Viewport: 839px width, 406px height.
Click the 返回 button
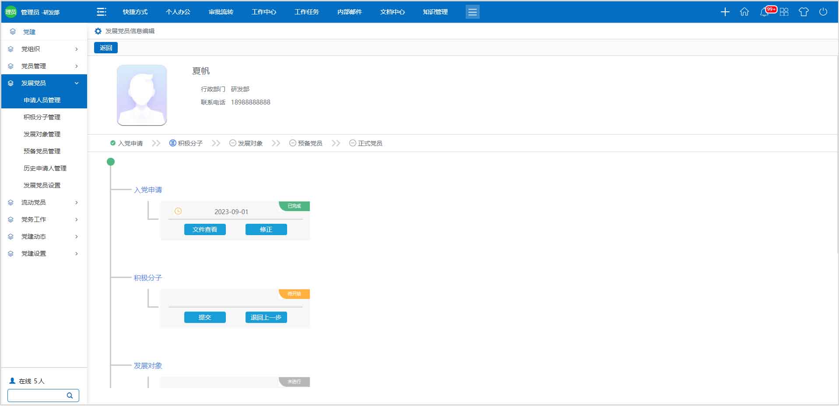[x=106, y=48]
